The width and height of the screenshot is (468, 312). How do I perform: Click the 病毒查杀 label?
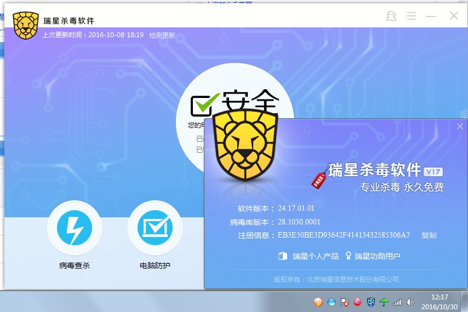(x=75, y=265)
